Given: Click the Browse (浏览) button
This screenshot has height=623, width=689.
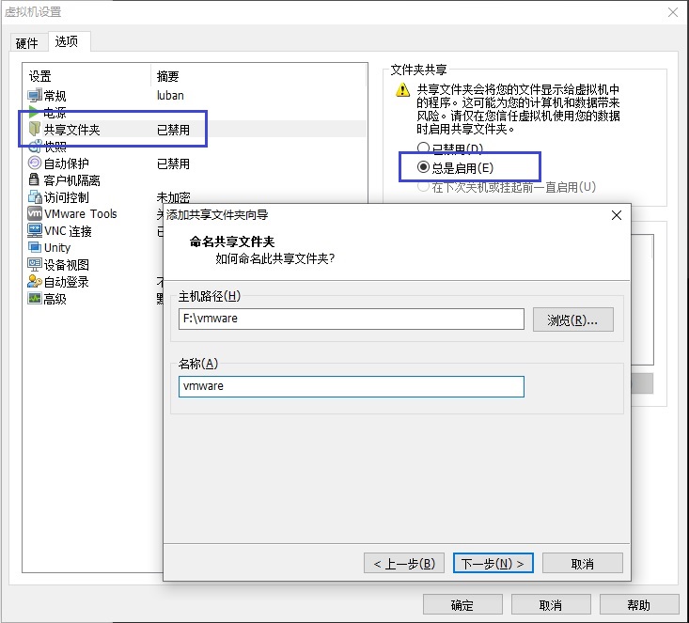Looking at the screenshot, I should (x=572, y=319).
